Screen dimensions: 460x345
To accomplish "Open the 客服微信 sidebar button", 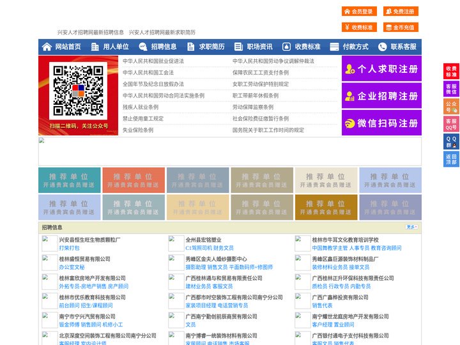I will [x=451, y=89].
